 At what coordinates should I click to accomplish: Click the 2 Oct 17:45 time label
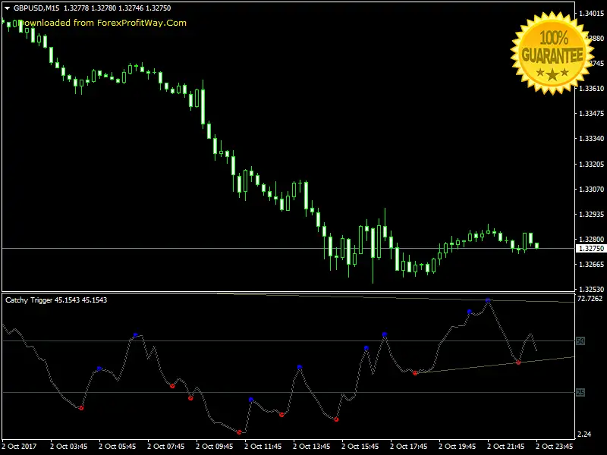click(x=409, y=447)
